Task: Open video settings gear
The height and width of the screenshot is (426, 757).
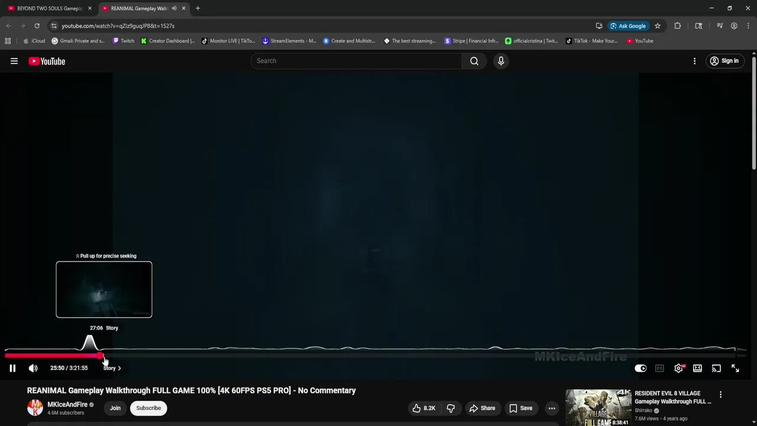Action: [678, 368]
